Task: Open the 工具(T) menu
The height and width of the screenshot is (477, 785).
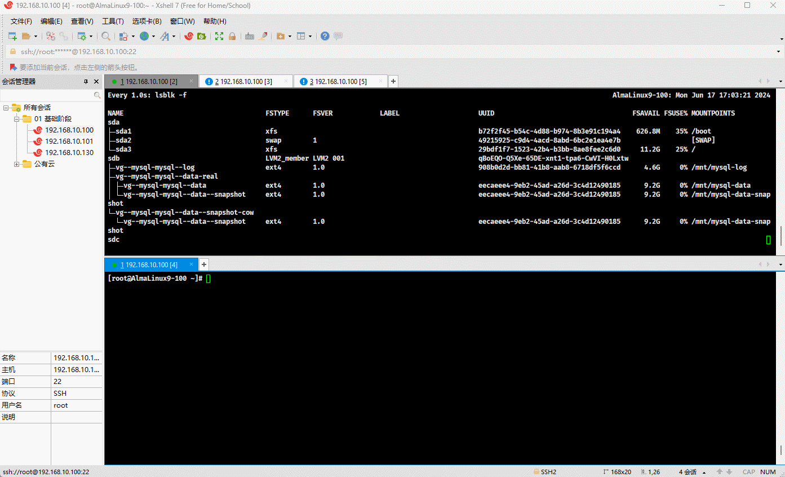Action: click(x=113, y=21)
